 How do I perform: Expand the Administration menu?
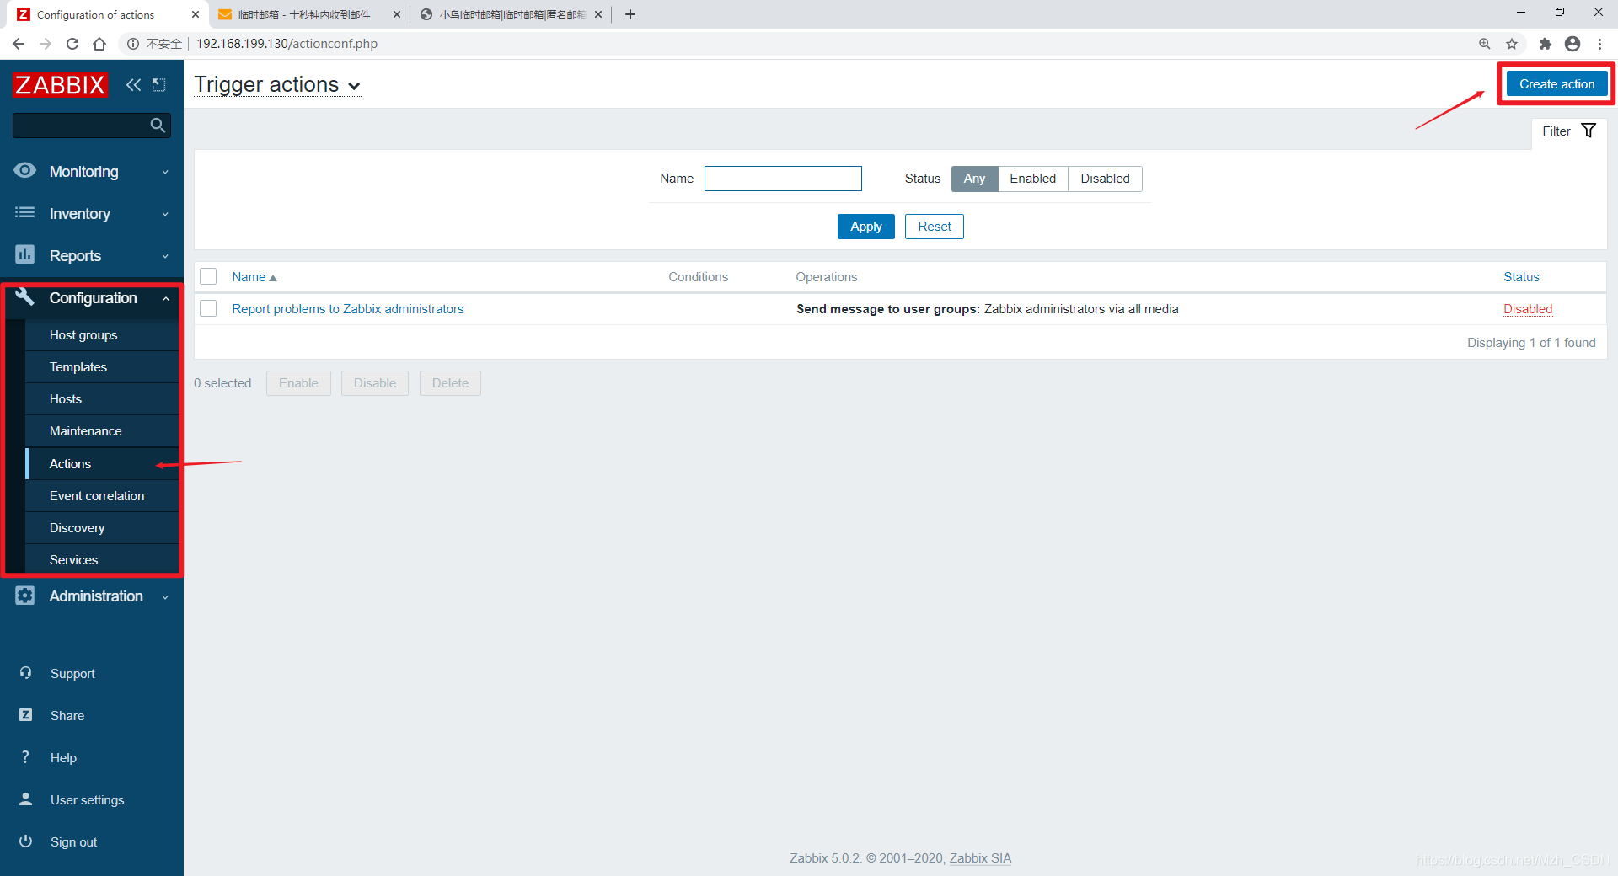(x=165, y=596)
